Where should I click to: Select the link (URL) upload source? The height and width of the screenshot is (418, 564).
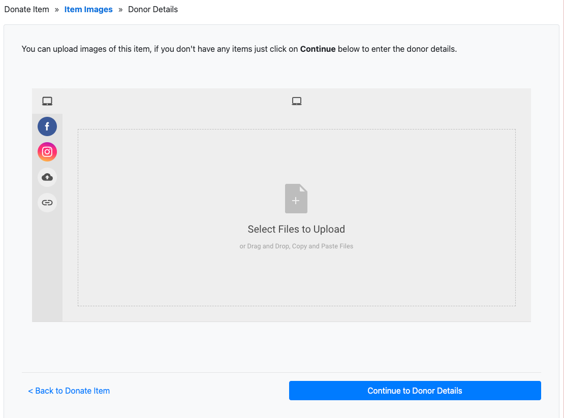point(47,203)
